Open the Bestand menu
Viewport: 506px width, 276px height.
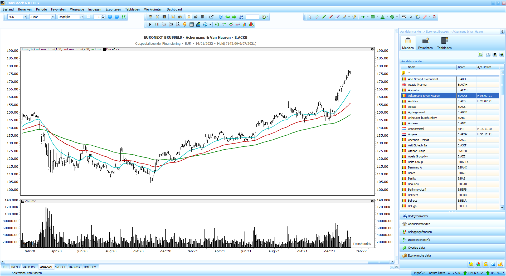8,9
